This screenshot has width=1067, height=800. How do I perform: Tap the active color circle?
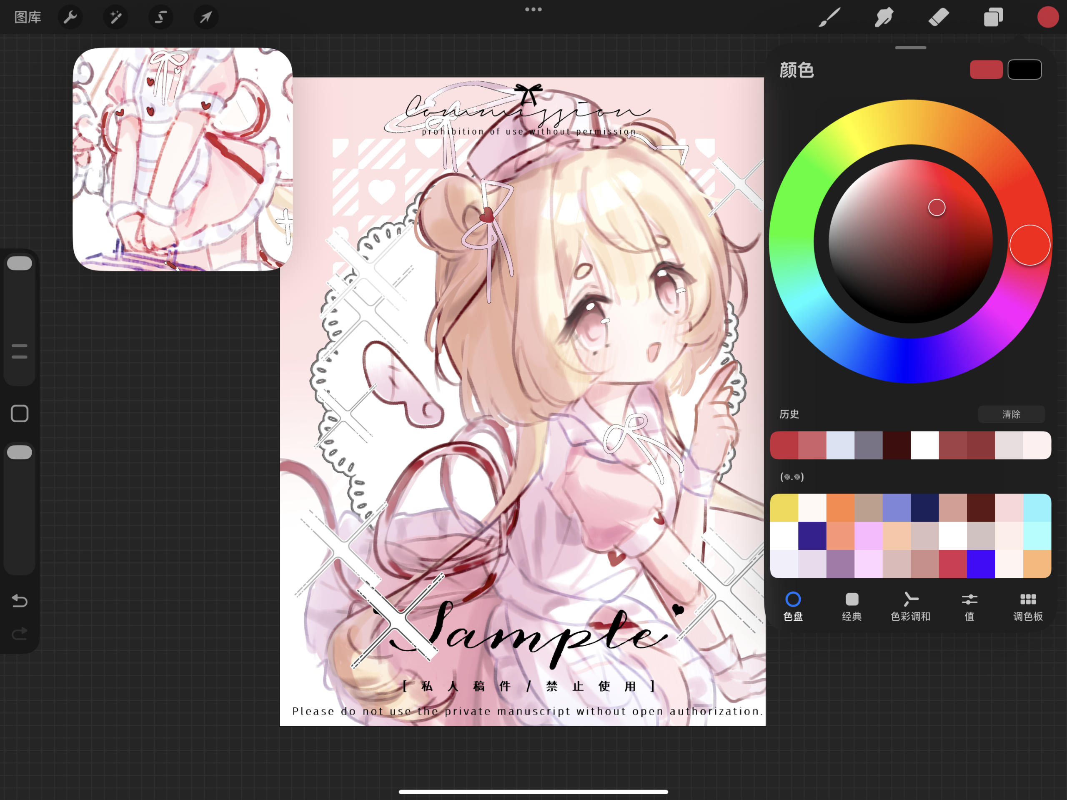pos(1047,18)
